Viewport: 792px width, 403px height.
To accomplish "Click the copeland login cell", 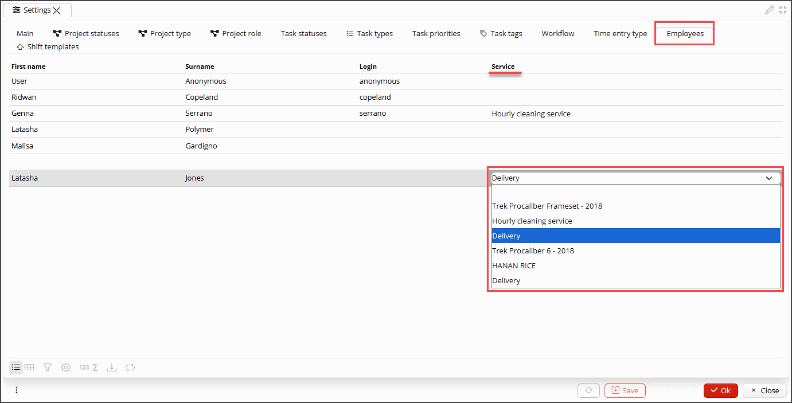I will tap(375, 97).
